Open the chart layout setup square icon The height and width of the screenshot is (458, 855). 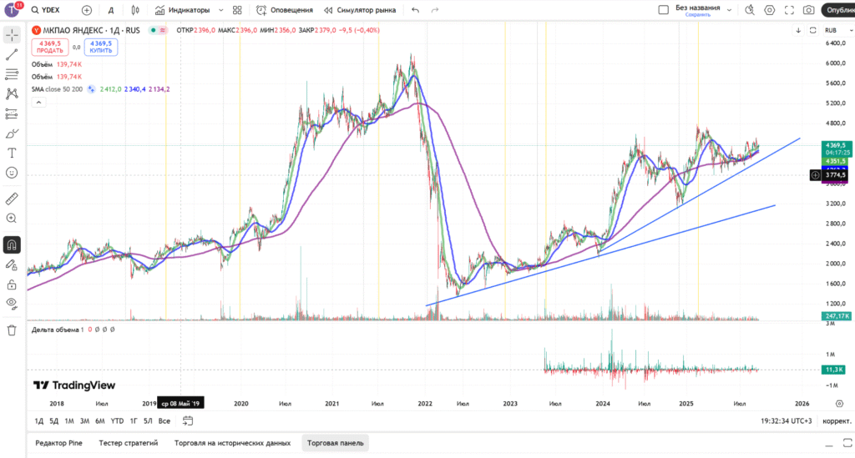pos(663,10)
